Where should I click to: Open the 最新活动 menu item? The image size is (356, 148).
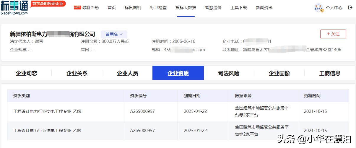coord(90,8)
